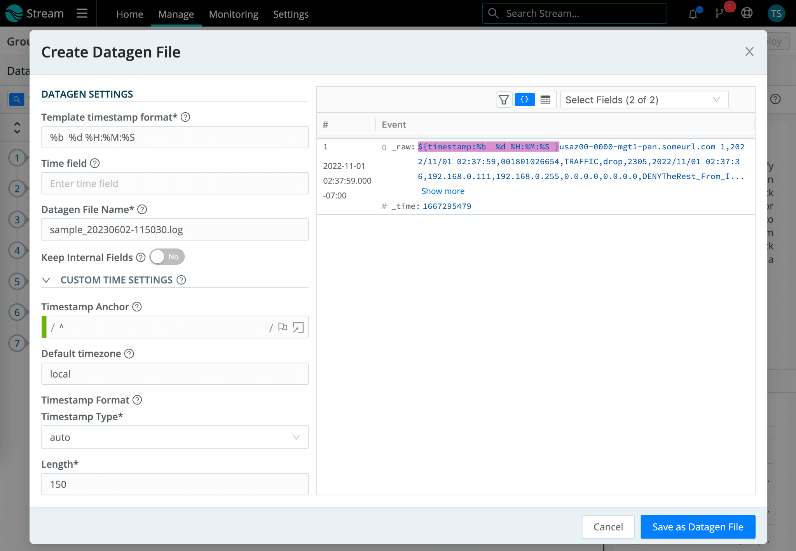
Task: Open the hamburger menu next to Stream logo
Action: [82, 14]
